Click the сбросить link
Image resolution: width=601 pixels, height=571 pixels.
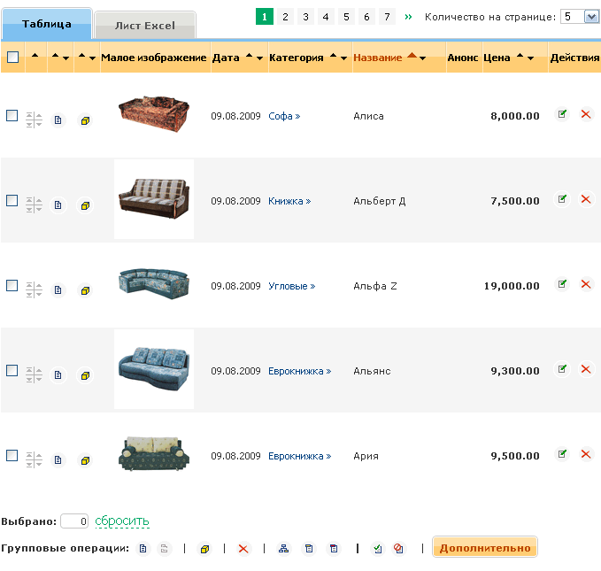122,521
